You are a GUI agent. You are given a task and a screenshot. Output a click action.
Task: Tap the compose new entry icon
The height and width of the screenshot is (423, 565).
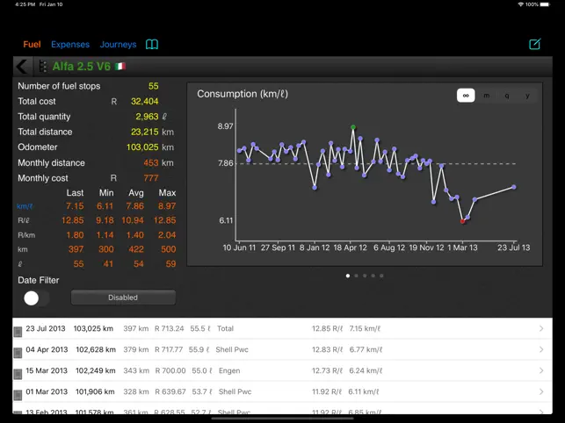[x=535, y=44]
